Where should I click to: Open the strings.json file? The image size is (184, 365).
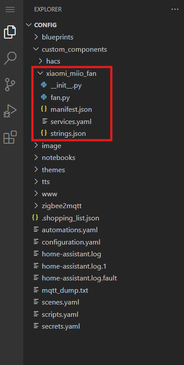point(68,134)
